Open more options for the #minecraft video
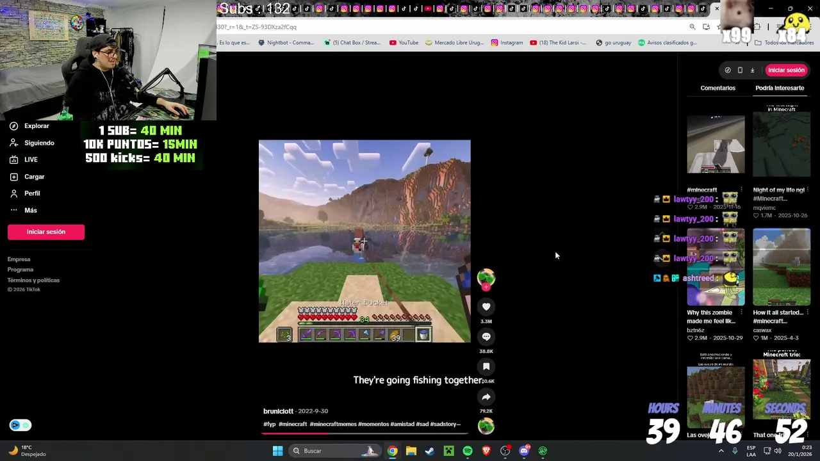820x461 pixels. 741,190
